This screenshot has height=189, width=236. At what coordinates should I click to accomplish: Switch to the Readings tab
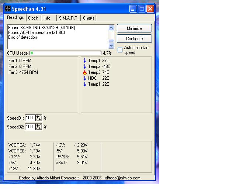click(15, 17)
